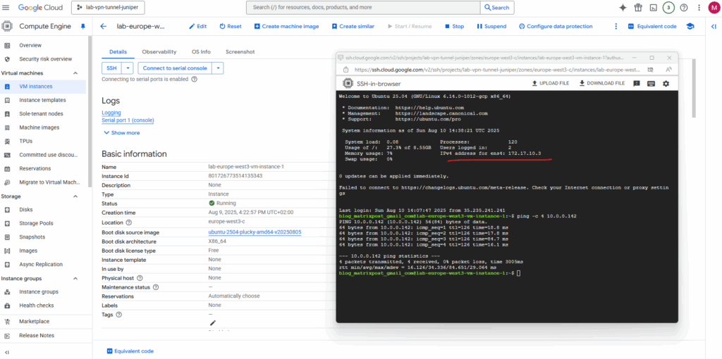Open learning panel graduation cap icon
The height and width of the screenshot is (359, 722).
(690, 26)
